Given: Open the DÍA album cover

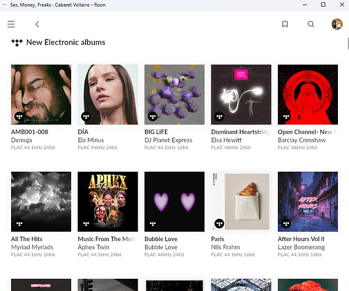Looking at the screenshot, I should 108,94.
